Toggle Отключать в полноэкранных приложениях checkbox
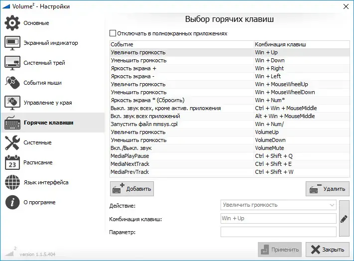Image resolution: width=354 pixels, height=261 pixels. click(113, 33)
